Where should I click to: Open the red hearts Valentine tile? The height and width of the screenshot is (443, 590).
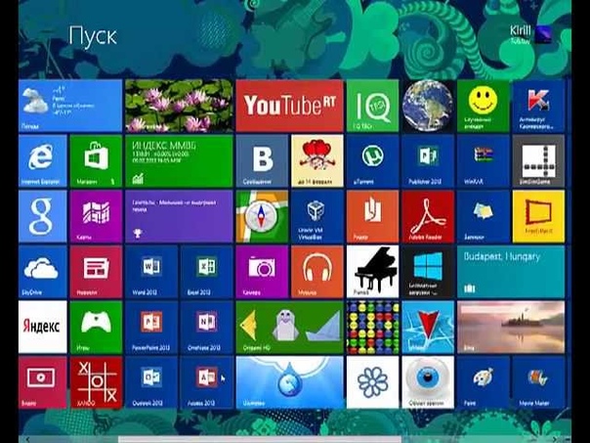coord(317,160)
